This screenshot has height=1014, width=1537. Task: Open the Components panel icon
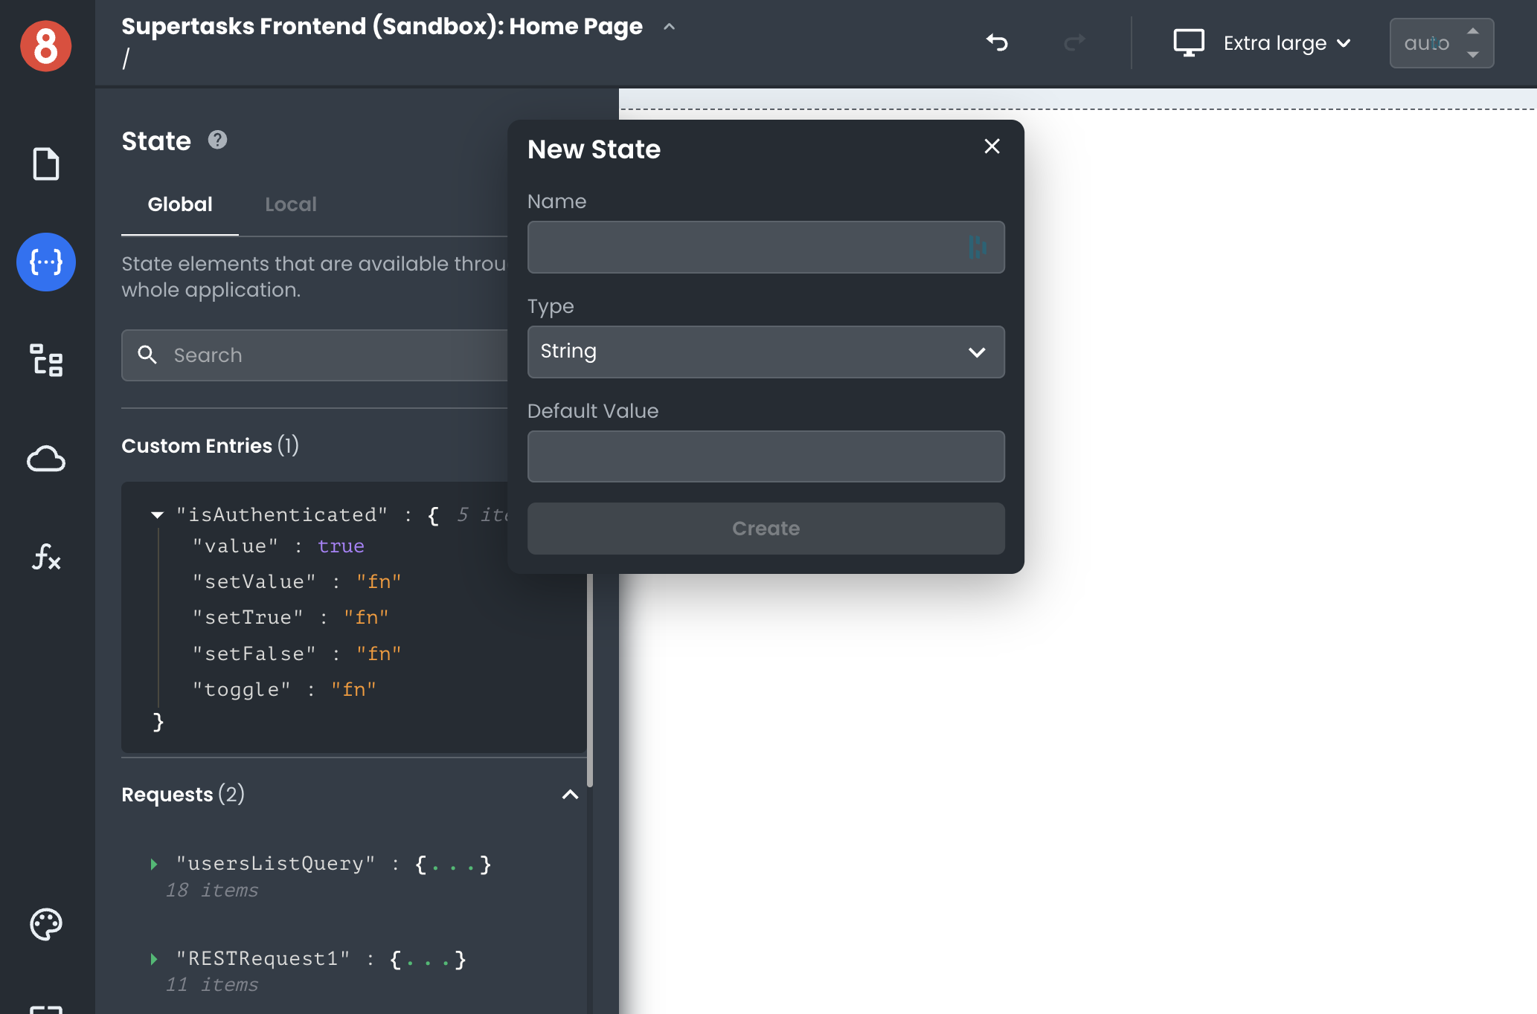(x=45, y=360)
